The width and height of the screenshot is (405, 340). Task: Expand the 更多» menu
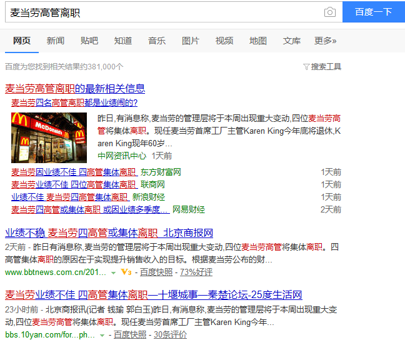click(326, 41)
